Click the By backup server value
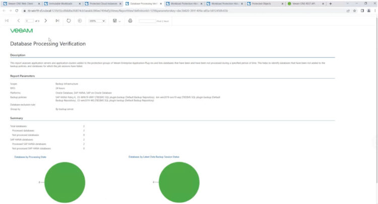 pos(65,109)
